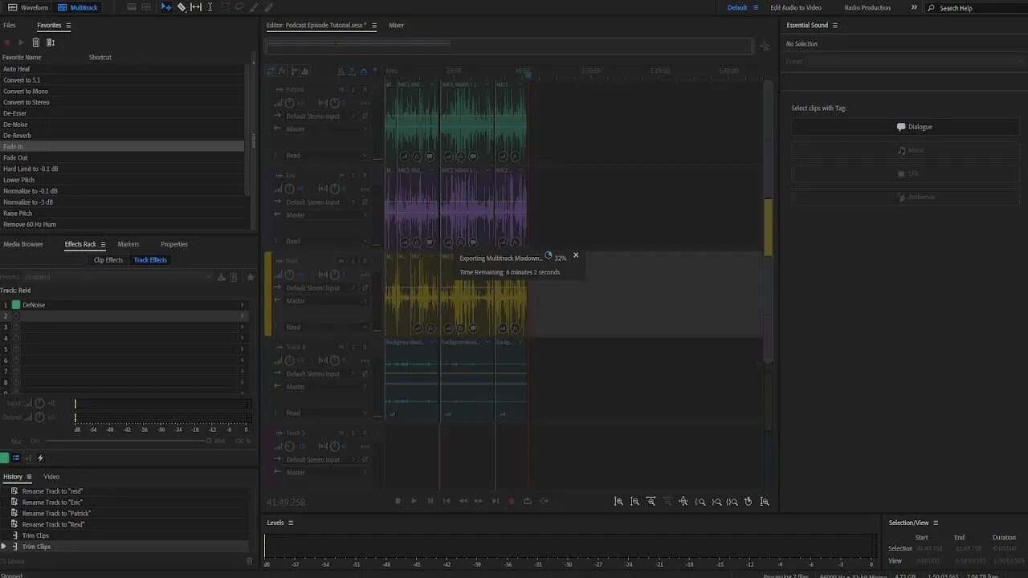The image size is (1028, 578).
Task: Open Patrick track Default Stereo Input dropdown
Action: click(x=320, y=116)
